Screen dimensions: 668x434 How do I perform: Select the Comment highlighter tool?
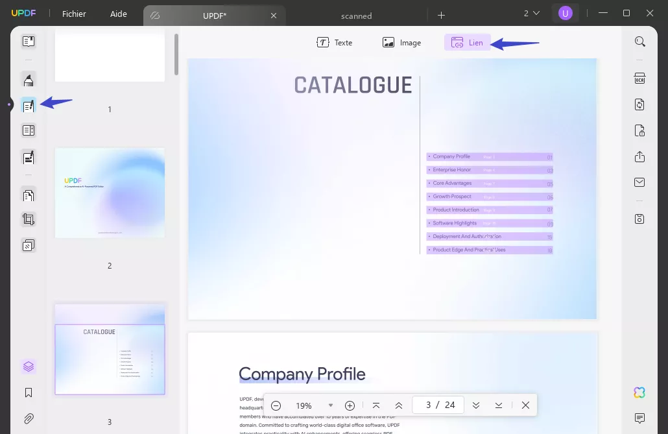click(29, 80)
